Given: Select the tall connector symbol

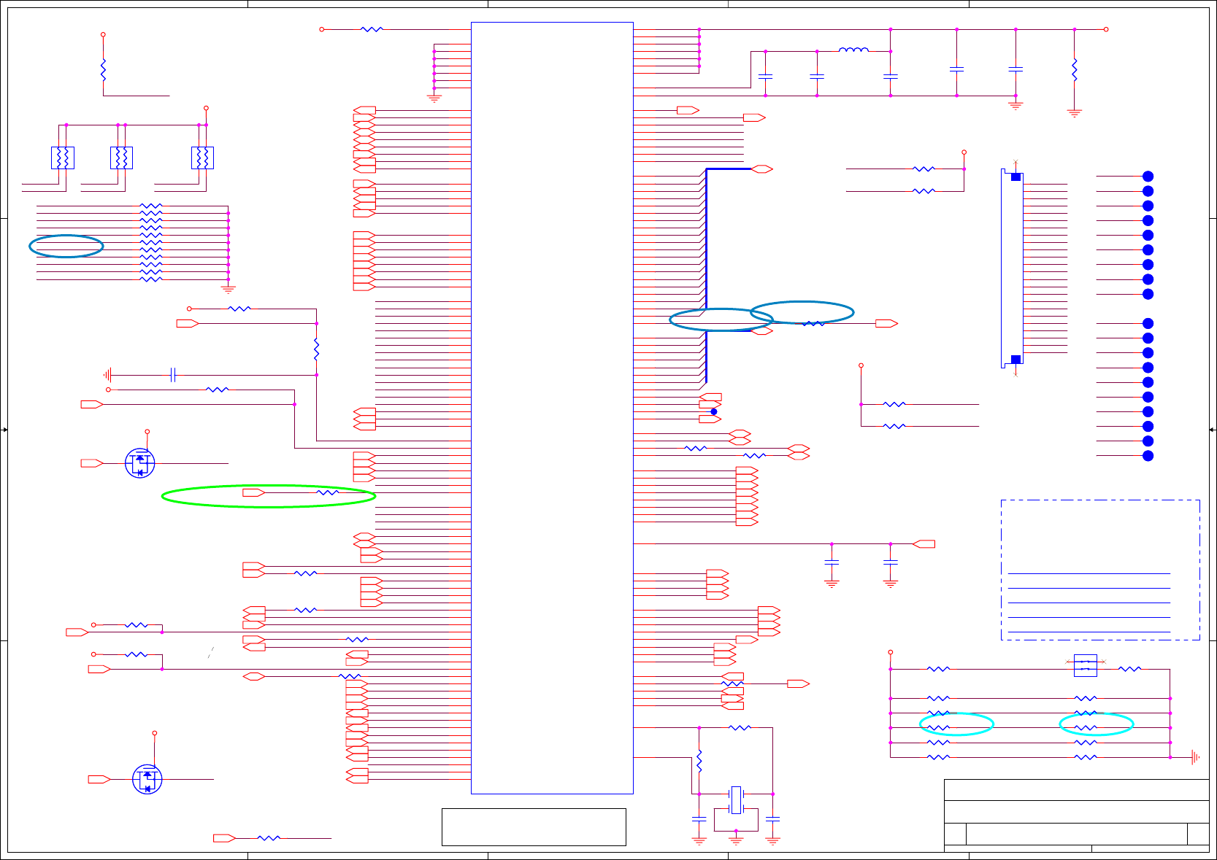Looking at the screenshot, I should click(1012, 268).
